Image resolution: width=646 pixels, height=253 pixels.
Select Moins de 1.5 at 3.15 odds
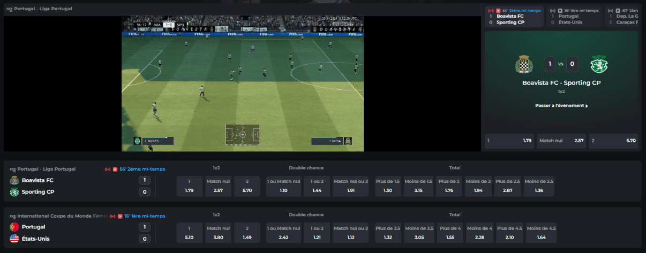(x=419, y=186)
